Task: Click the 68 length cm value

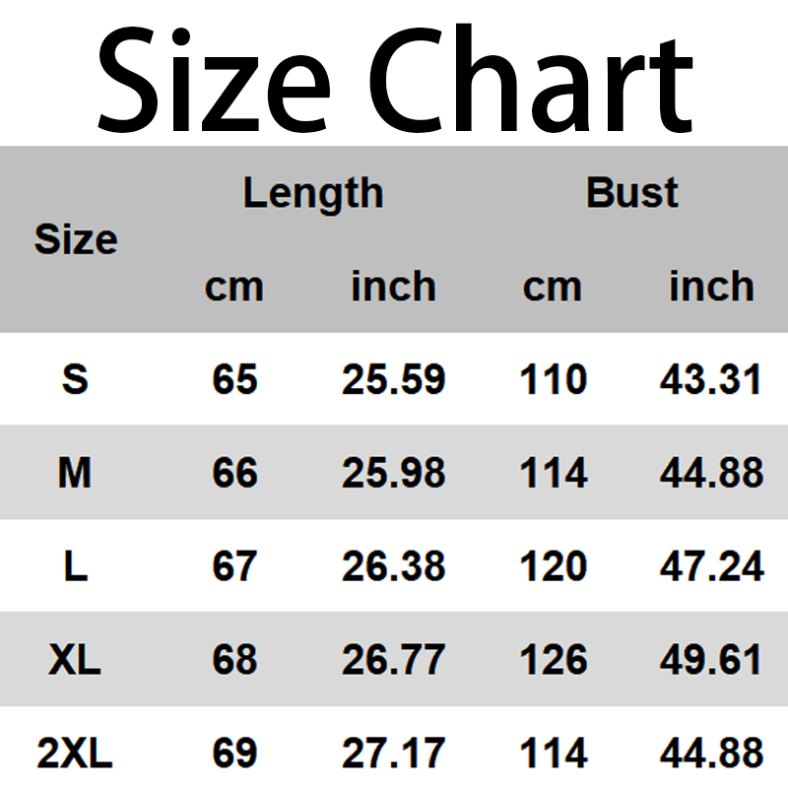Action: [234, 660]
